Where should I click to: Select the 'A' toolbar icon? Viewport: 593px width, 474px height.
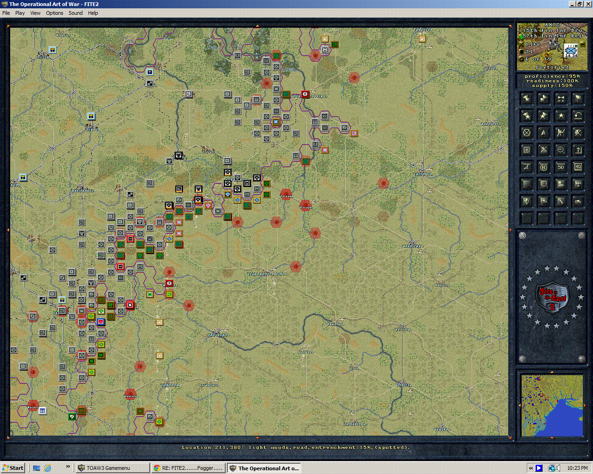point(543,133)
